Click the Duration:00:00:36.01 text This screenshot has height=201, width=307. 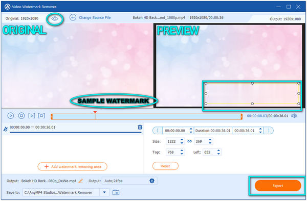[213, 131]
